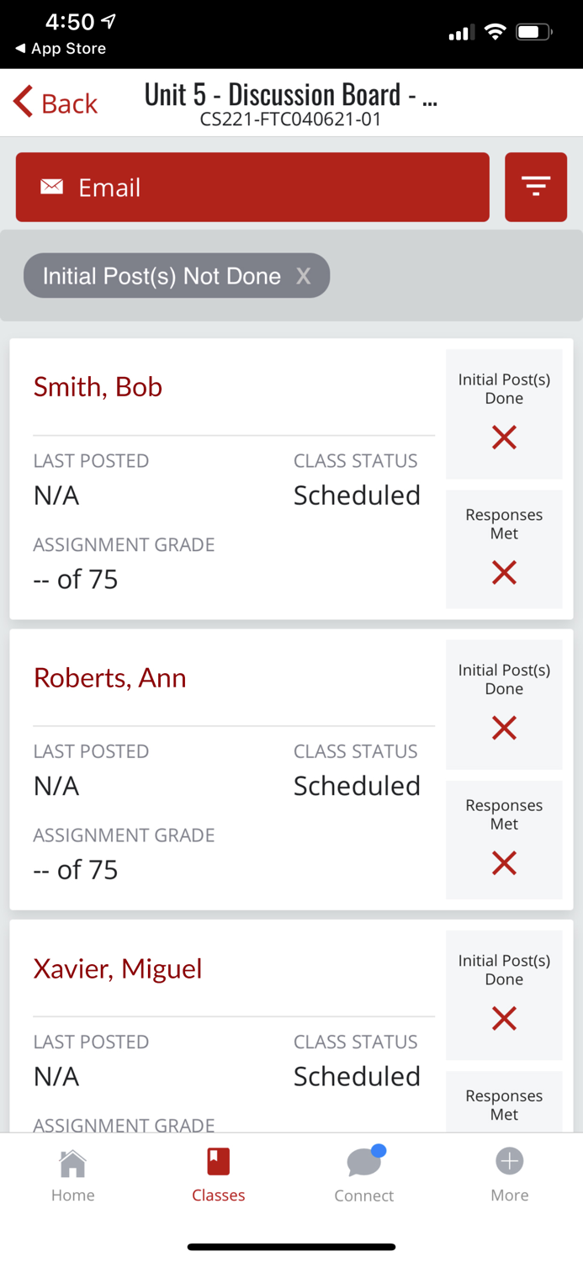This screenshot has width=583, height=1262.
Task: Tap Miguel Xavier's Initial Post(s) Done X
Action: point(504,1019)
